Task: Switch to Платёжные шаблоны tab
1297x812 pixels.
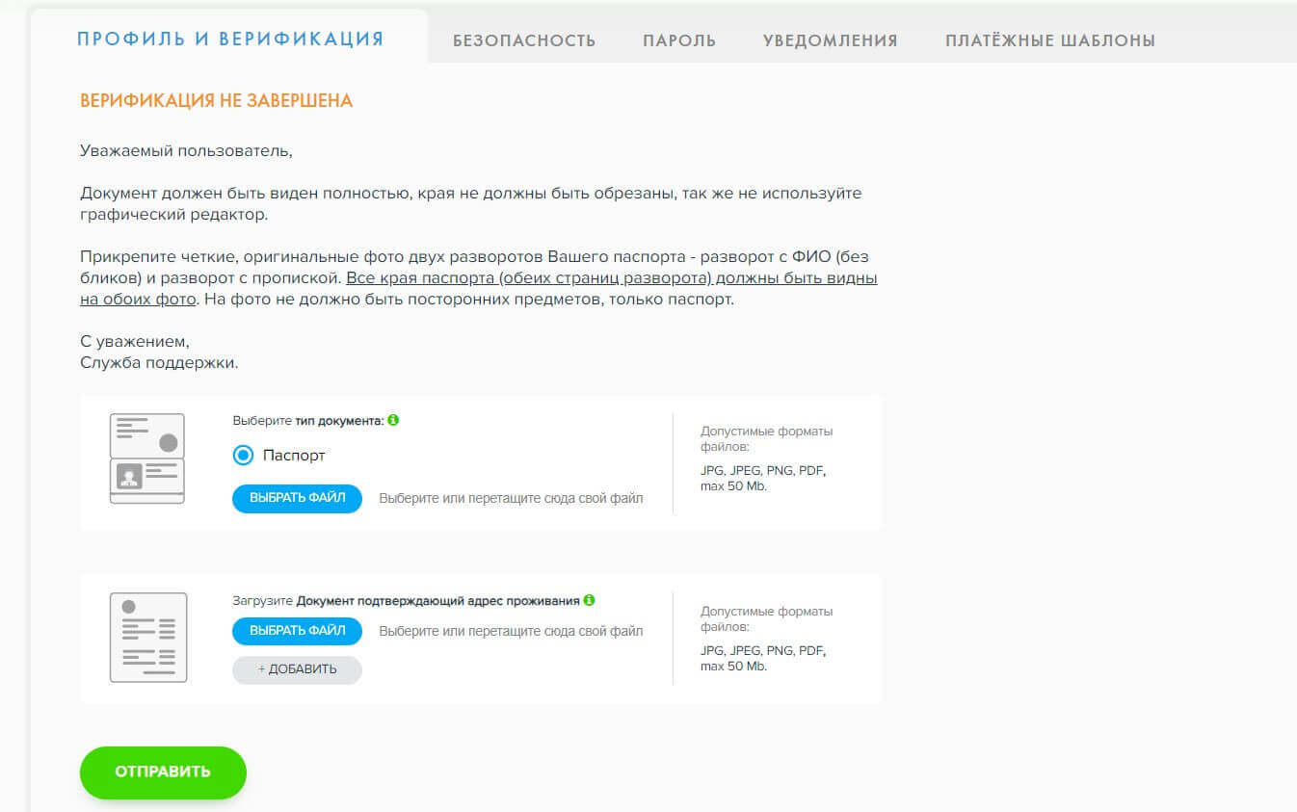Action: click(1049, 40)
